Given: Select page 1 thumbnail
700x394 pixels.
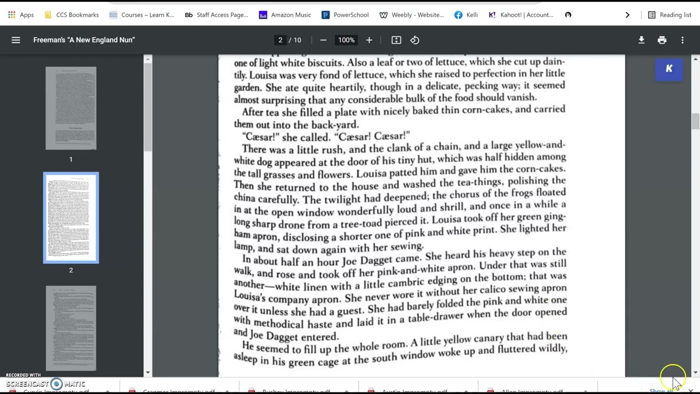Looking at the screenshot, I should pos(71,108).
